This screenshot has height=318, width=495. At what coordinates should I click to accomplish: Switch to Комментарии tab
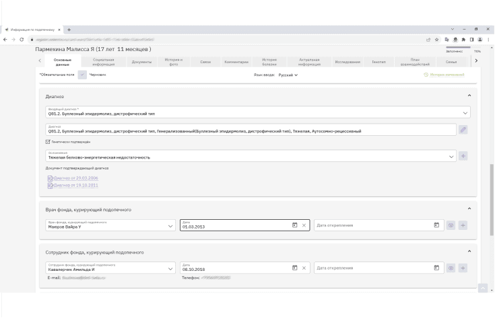pos(236,62)
